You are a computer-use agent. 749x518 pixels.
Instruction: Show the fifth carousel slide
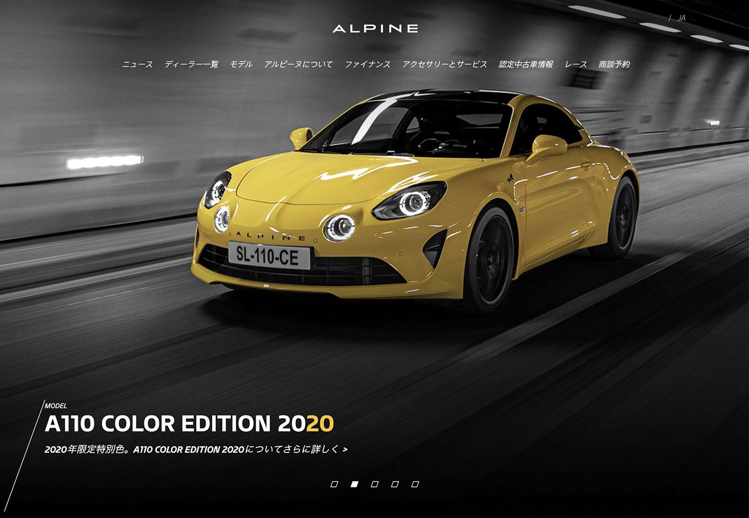[x=415, y=484]
